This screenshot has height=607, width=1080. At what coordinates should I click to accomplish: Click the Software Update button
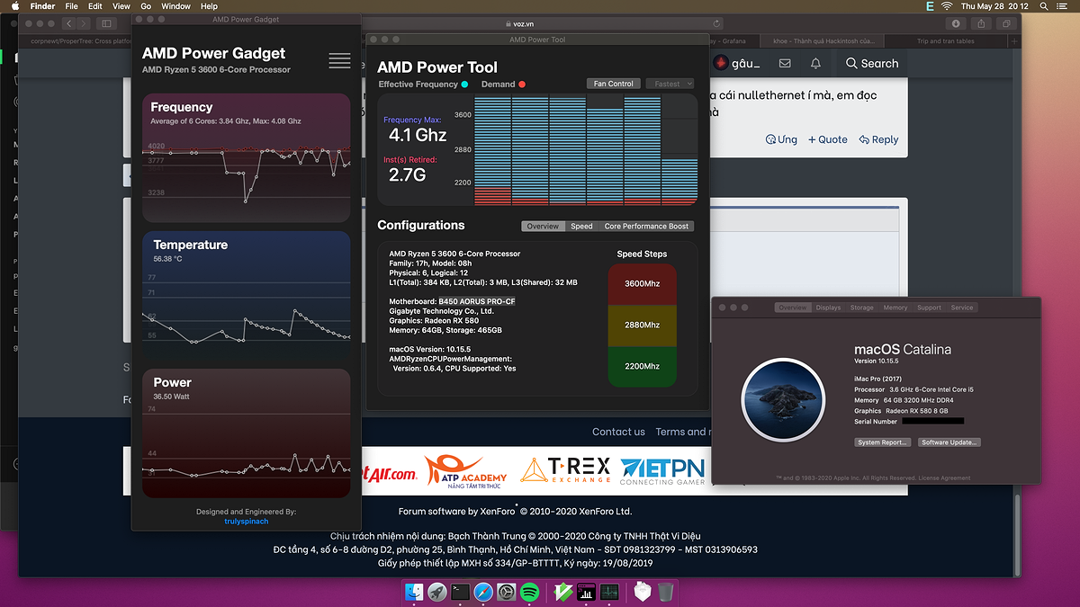point(949,442)
